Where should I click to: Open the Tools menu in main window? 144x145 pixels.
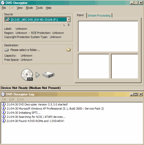(39, 8)
